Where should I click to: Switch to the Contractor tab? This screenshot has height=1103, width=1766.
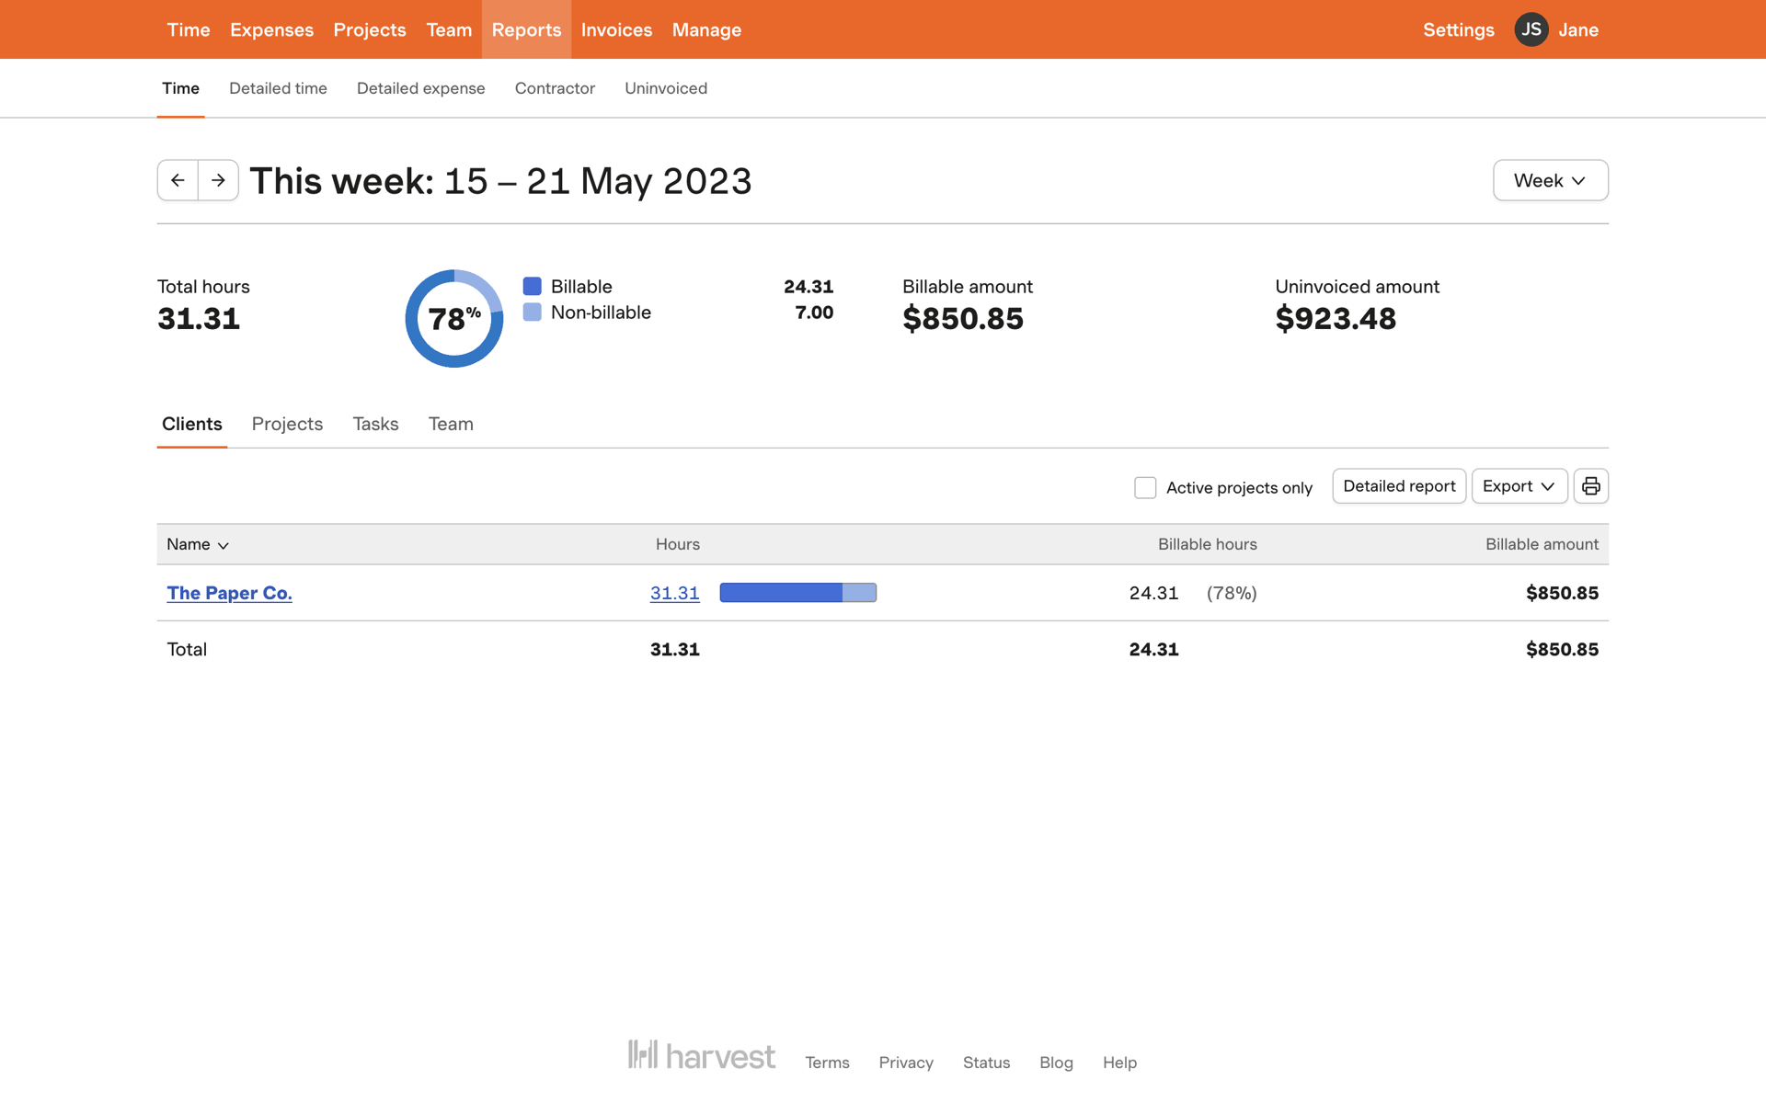pyautogui.click(x=555, y=88)
